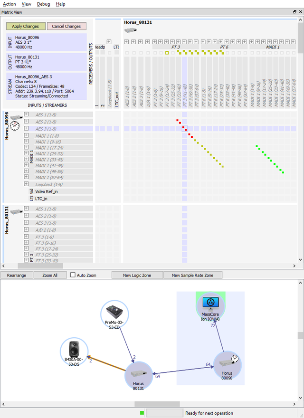Click the clock master icon beside Horus_80096
The width and height of the screenshot is (304, 418).
point(15,125)
